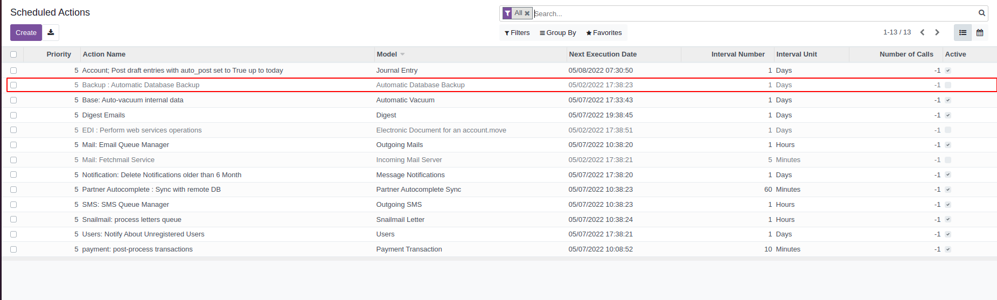The width and height of the screenshot is (997, 300).
Task: Select the SMS: SMS Queue Manager row checkbox
Action: [x=13, y=205]
